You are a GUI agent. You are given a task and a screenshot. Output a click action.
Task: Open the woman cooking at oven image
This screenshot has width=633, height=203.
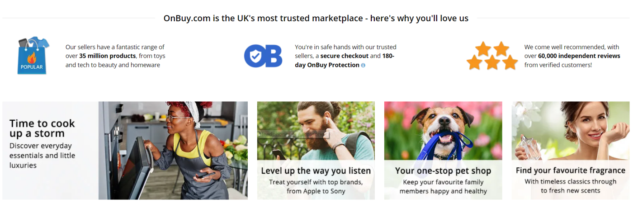click(173, 150)
